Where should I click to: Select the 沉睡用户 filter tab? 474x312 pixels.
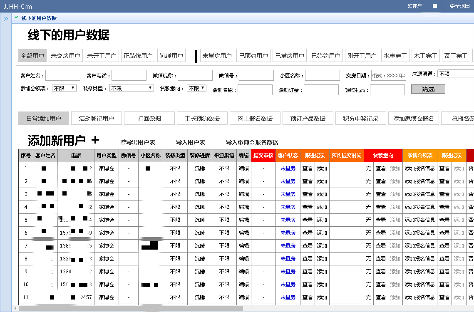(171, 56)
